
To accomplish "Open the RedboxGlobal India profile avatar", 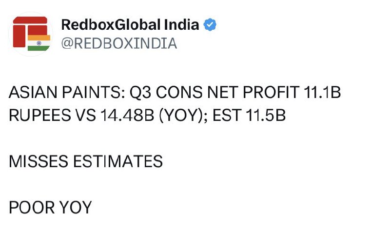I will tap(31, 34).
